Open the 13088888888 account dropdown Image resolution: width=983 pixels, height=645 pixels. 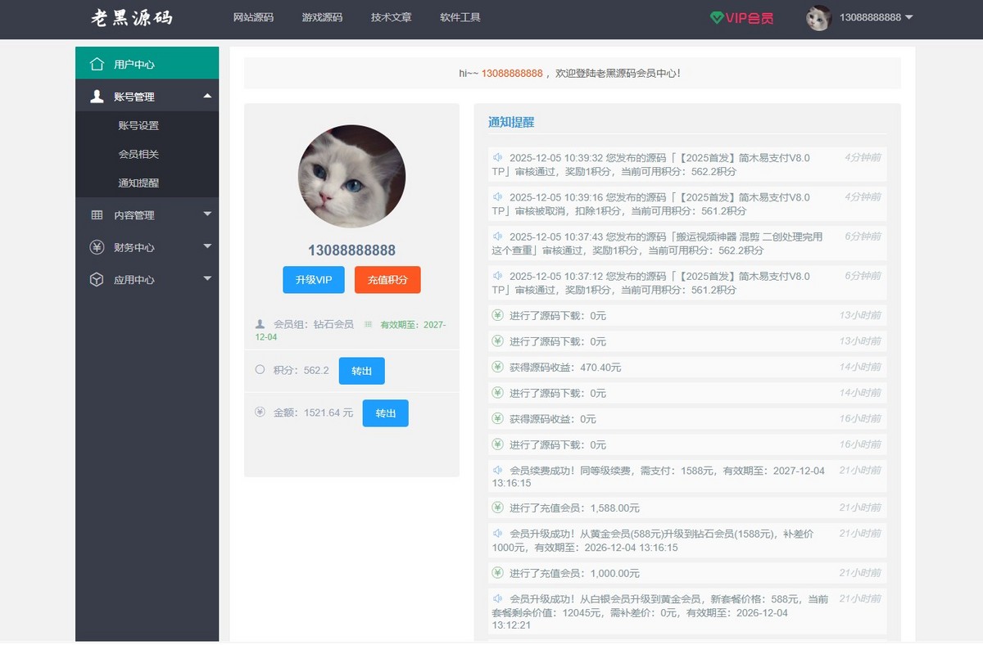(x=870, y=18)
